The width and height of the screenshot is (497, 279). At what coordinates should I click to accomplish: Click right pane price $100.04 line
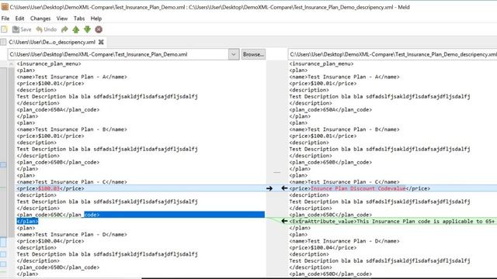click(323, 248)
